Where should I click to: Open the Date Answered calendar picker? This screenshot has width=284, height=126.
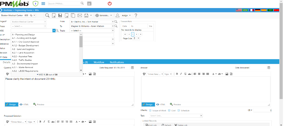(x=269, y=68)
